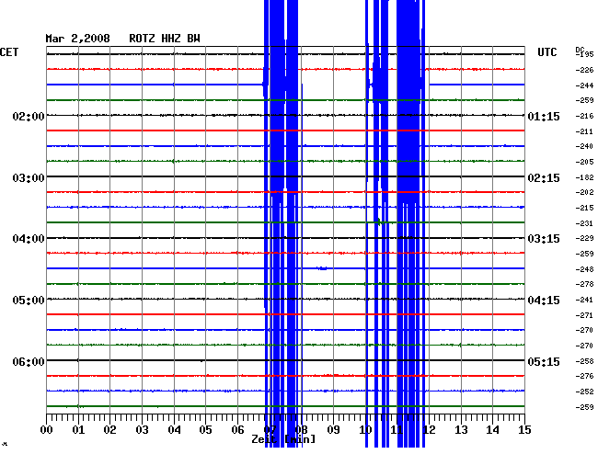
Task: Click minute tick label "09"
Action: point(333,430)
